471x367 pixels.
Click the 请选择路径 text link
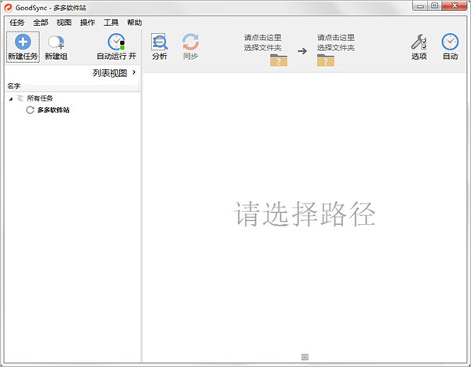coord(305,213)
